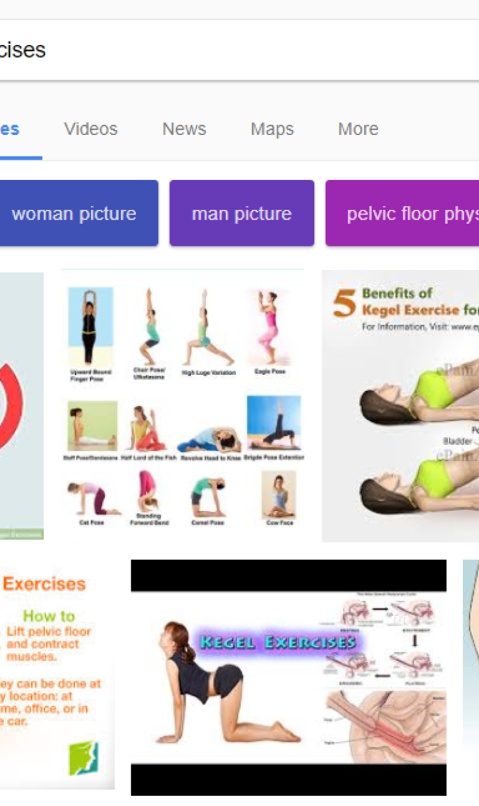Filter results by man picture chip
Image resolution: width=479 pixels, height=806 pixels.
242,213
